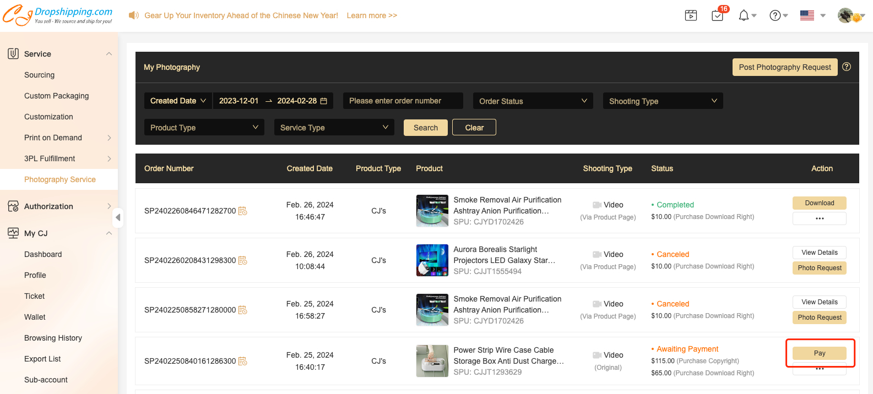Click the Post Photography Request button

click(784, 67)
